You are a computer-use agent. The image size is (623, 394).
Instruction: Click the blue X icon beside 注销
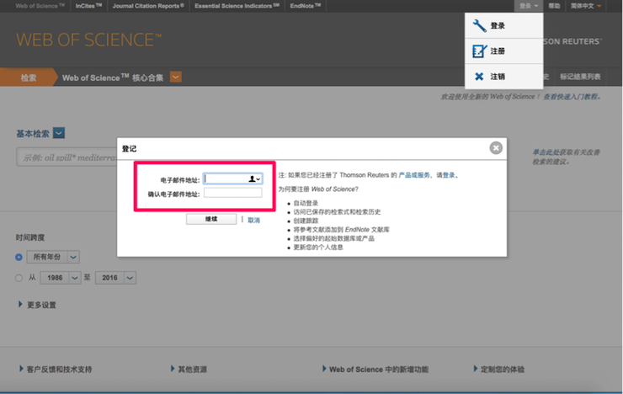pyautogui.click(x=479, y=77)
